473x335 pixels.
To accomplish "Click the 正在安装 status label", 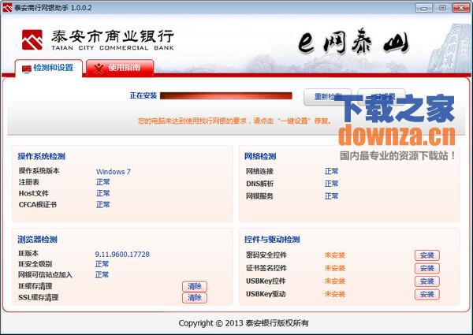I will [143, 96].
